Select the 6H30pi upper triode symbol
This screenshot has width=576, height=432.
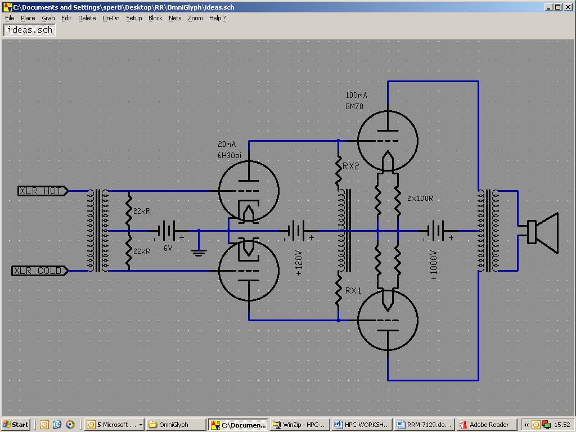coord(249,191)
